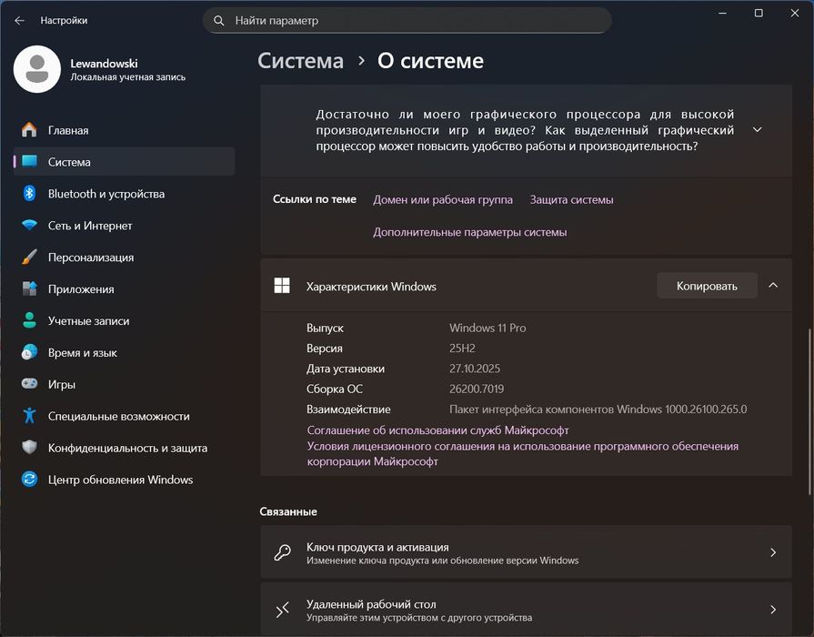Click the Копировать button
This screenshot has width=814, height=637.
[x=707, y=286]
